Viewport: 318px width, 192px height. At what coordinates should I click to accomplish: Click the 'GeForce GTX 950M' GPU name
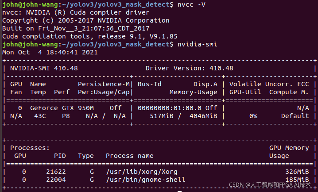tap(62, 108)
